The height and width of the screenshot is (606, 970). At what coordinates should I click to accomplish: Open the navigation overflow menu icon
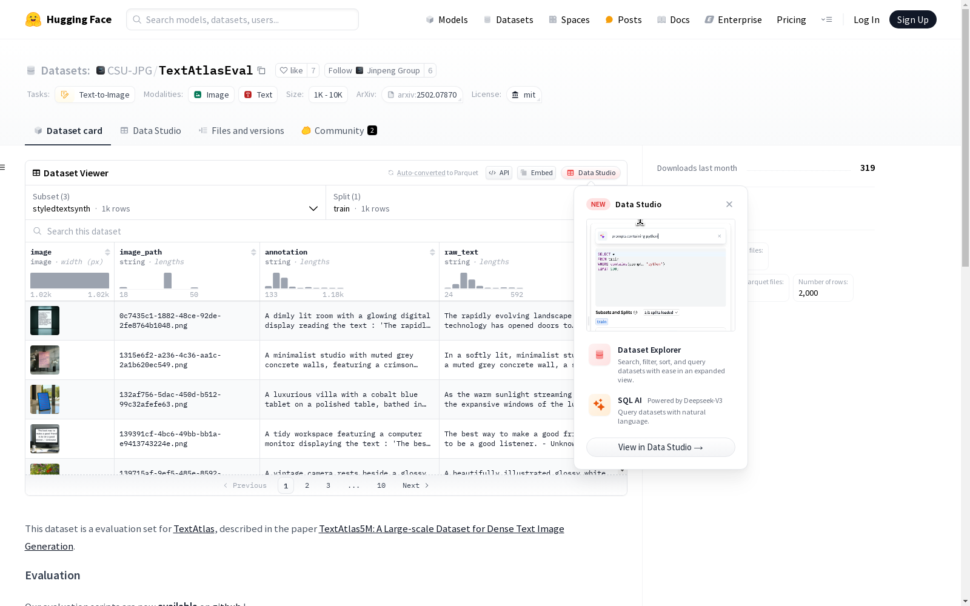[x=826, y=19]
